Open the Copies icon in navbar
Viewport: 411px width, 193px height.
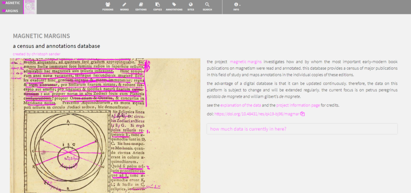[157, 4]
